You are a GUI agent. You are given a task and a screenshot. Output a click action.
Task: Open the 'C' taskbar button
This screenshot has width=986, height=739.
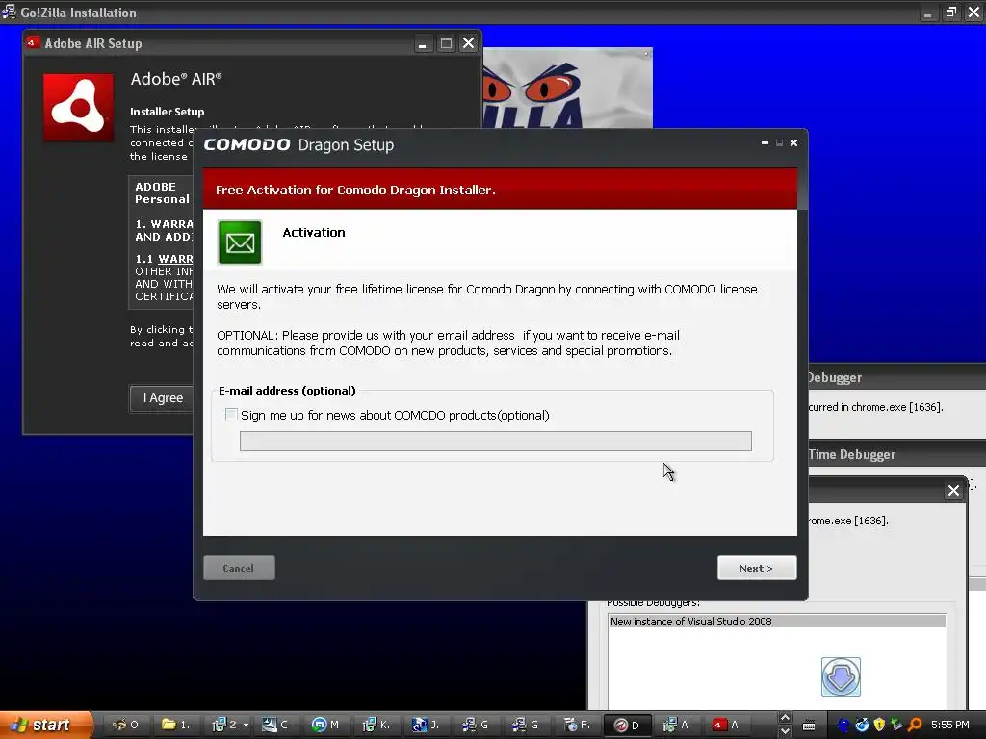(275, 725)
